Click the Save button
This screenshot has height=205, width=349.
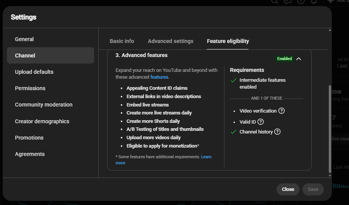click(313, 189)
